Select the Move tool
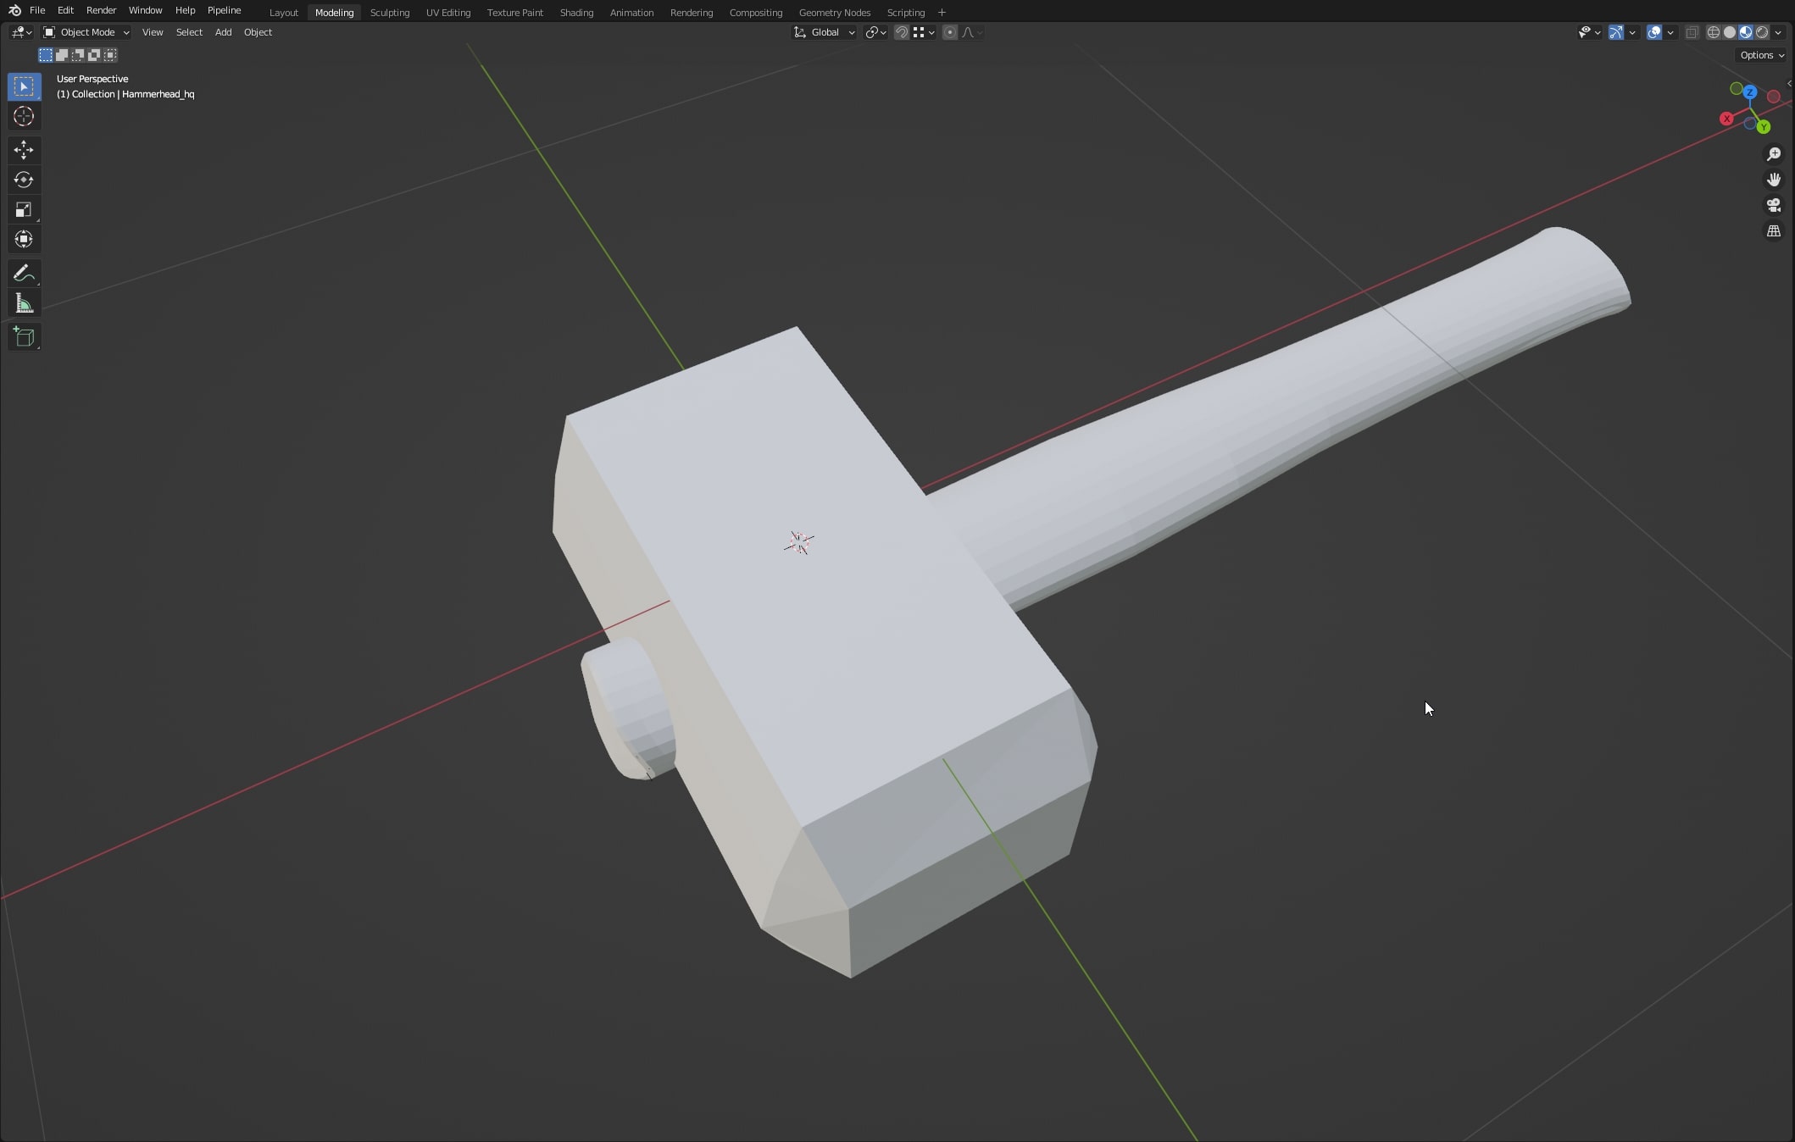The image size is (1795, 1142). coord(24,150)
